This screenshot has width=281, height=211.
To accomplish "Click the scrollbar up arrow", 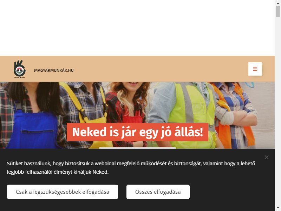I will (x=278, y=3).
